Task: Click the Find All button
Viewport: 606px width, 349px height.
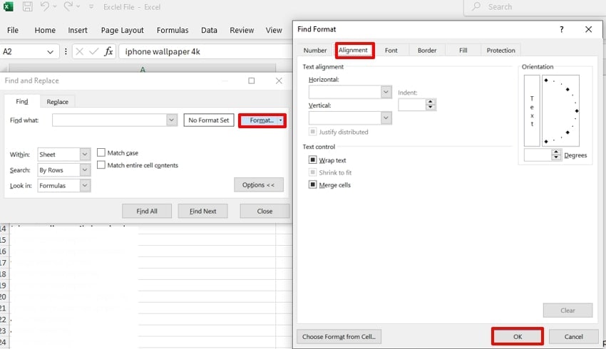Action: pyautogui.click(x=147, y=211)
